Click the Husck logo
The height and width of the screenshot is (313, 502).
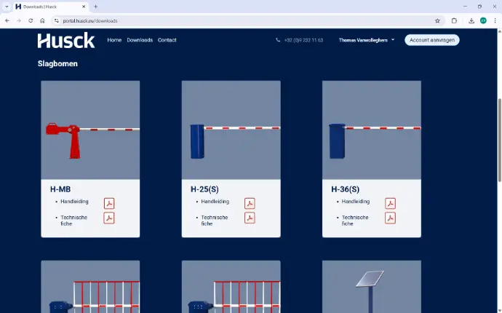66,40
